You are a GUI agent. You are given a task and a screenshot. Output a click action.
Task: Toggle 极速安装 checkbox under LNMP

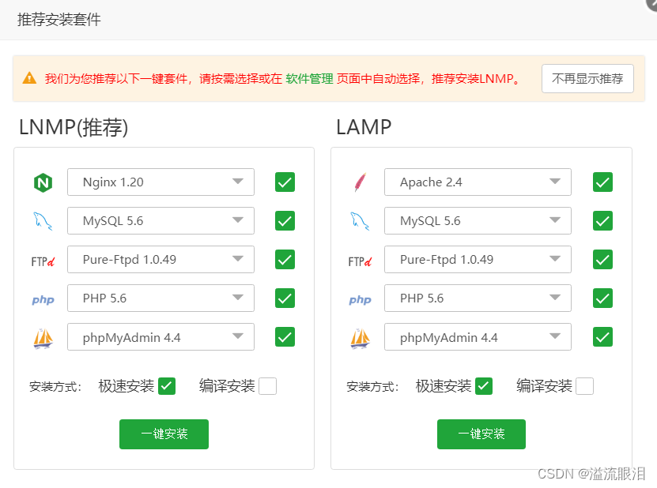coord(167,386)
